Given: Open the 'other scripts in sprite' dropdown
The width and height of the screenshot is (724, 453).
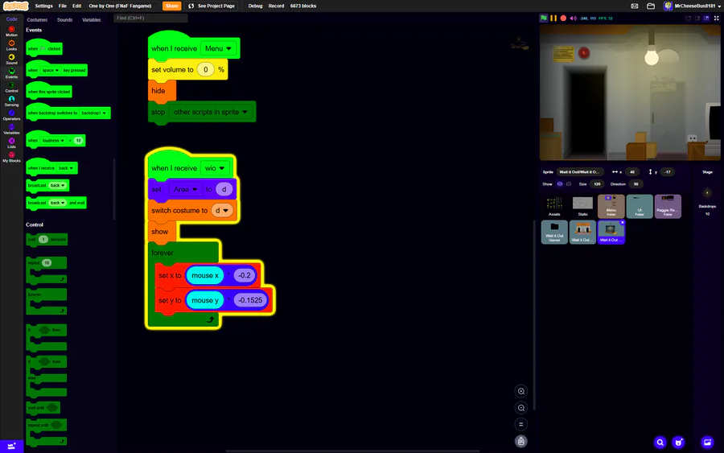Looking at the screenshot, I should coord(210,112).
